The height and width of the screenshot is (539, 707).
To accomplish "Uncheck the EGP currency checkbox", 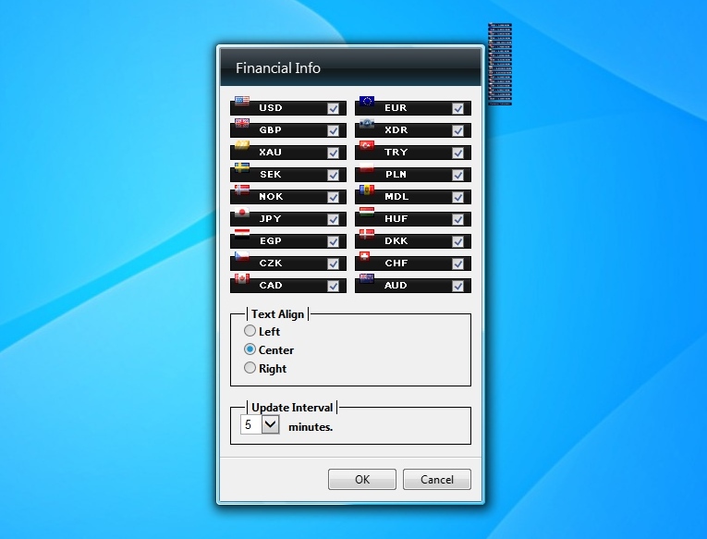I will (334, 241).
